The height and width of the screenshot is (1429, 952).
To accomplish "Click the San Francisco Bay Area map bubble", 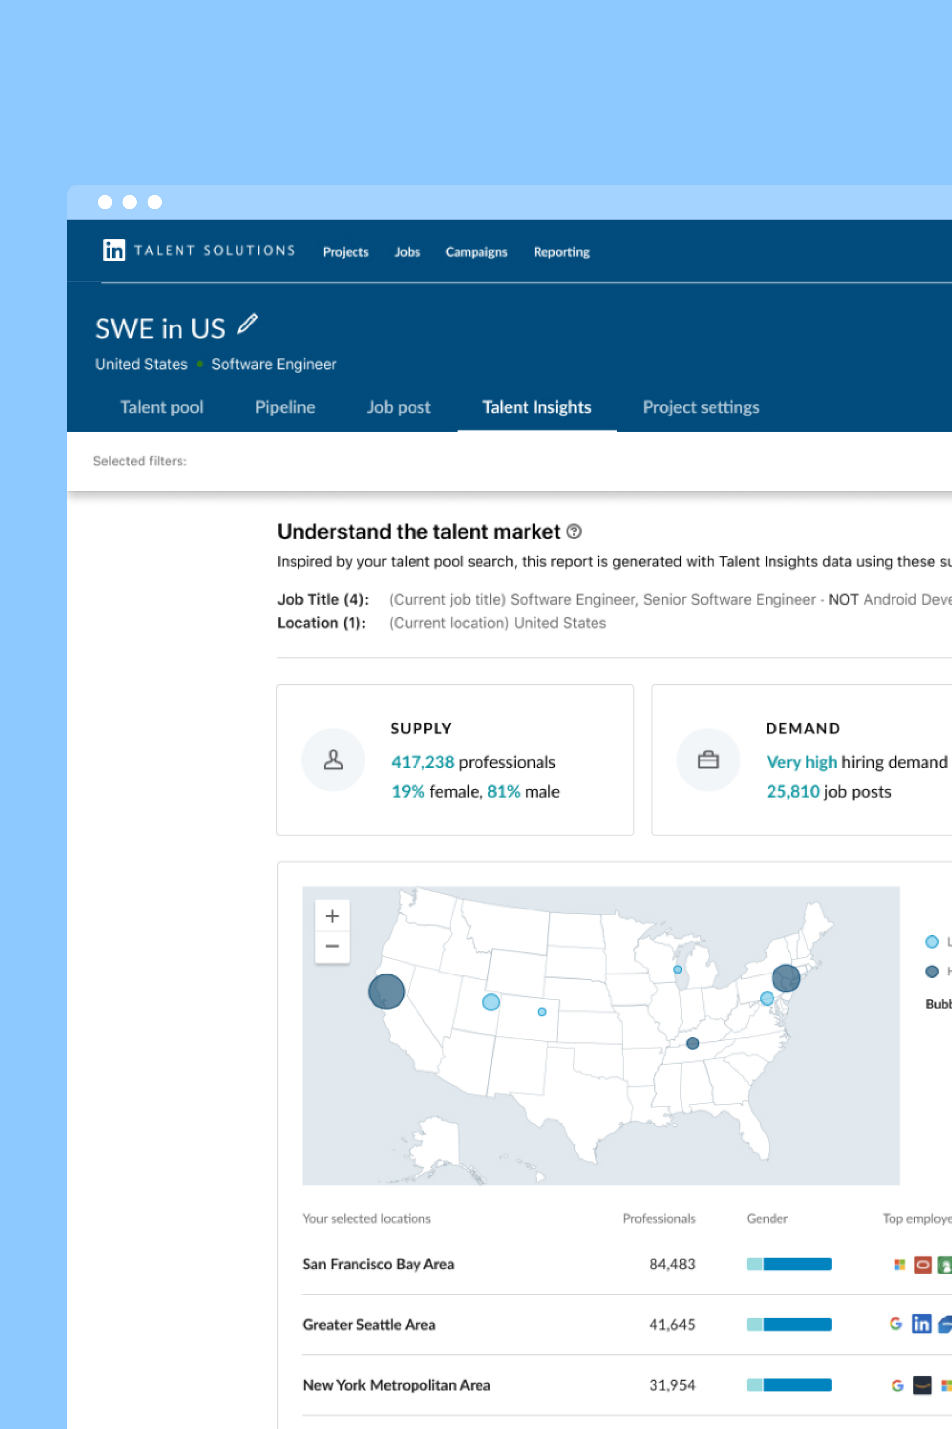I will [387, 991].
